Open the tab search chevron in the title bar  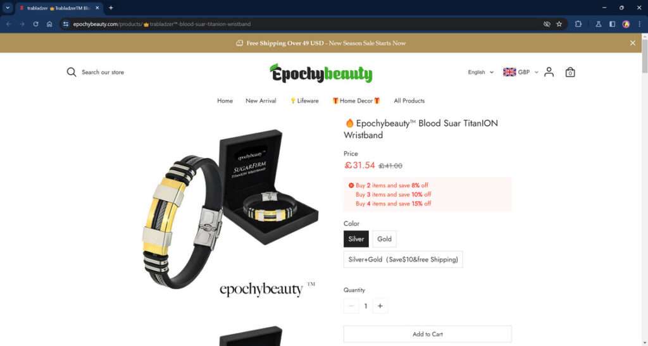(x=8, y=8)
